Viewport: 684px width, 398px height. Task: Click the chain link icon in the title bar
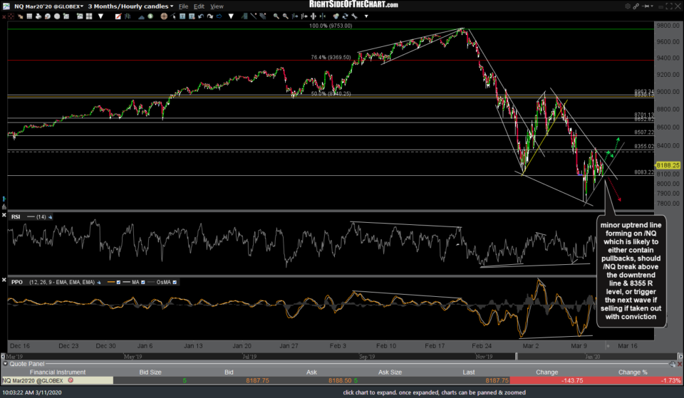[x=636, y=6]
